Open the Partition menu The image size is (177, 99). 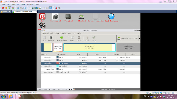pyautogui.click(x=72, y=33)
